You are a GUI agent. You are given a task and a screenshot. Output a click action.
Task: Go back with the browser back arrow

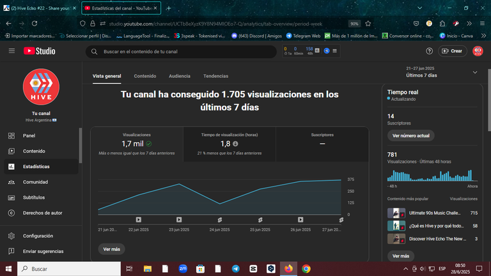(8, 24)
